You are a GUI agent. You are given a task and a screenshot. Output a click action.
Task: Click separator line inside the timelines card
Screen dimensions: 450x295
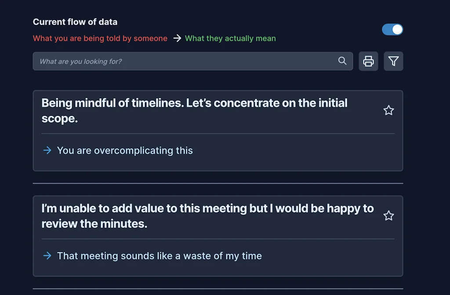point(218,133)
